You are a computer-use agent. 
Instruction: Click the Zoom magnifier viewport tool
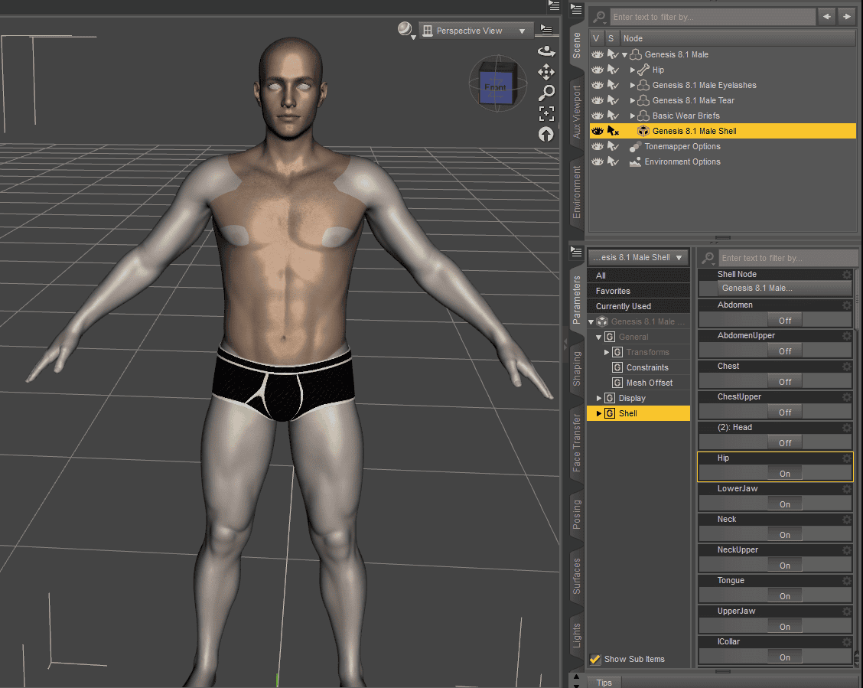pyautogui.click(x=546, y=93)
